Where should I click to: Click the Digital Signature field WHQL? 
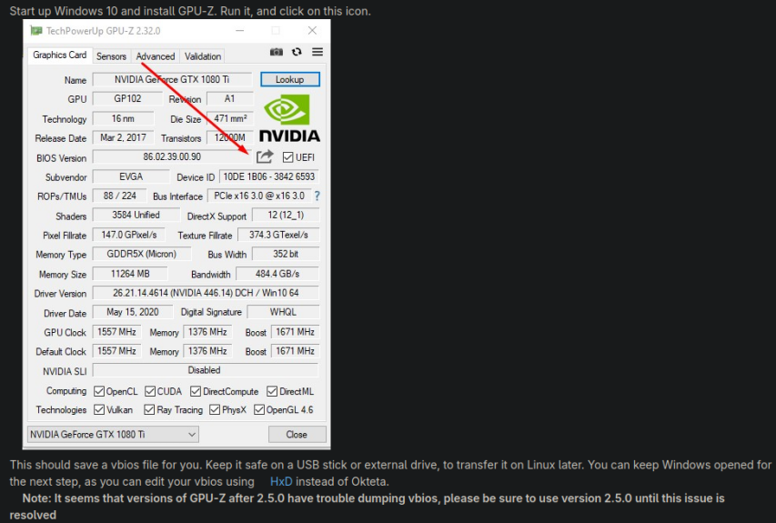click(283, 312)
